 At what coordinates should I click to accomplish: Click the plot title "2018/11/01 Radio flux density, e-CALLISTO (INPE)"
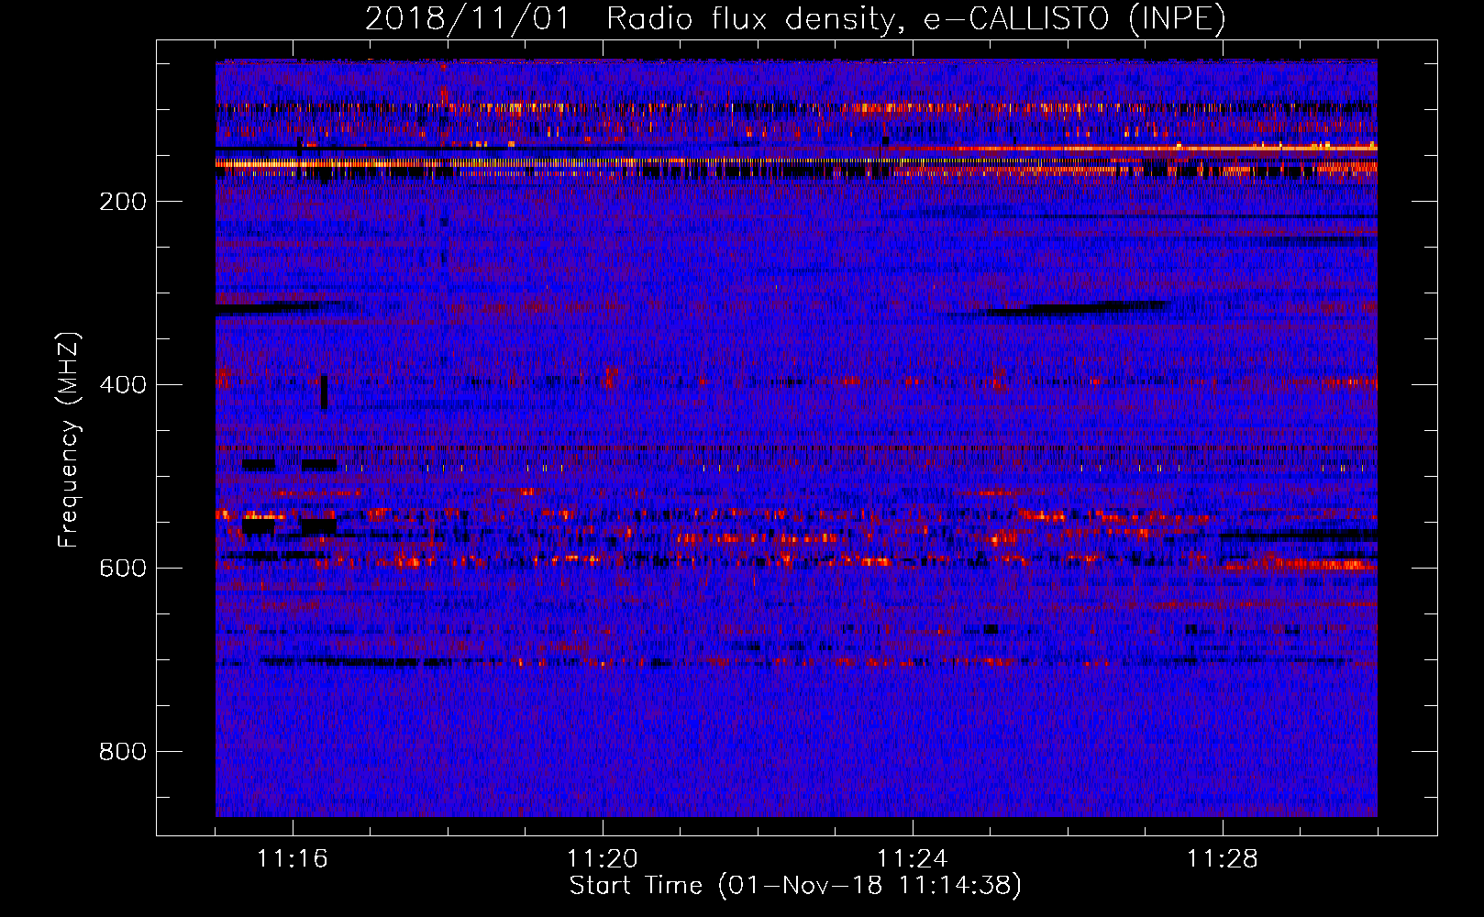[795, 19]
